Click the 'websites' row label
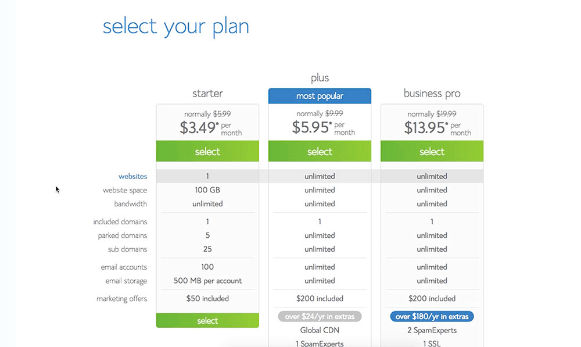 pyautogui.click(x=132, y=176)
